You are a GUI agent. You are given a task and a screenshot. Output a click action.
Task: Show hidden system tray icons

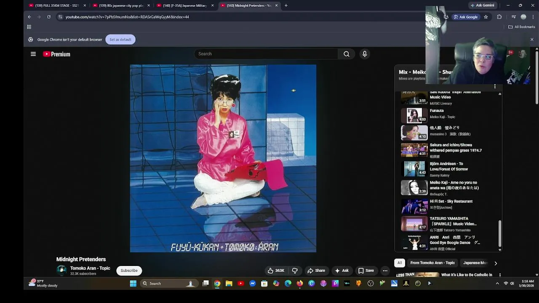point(497,284)
